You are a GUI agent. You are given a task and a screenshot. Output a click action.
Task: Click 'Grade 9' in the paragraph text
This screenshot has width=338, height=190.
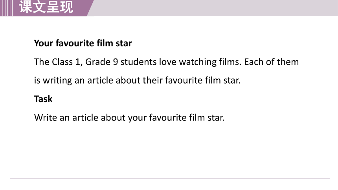[102, 62]
